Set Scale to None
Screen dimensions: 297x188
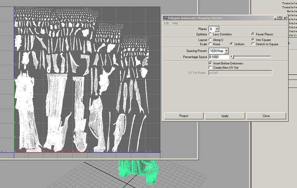click(210, 44)
